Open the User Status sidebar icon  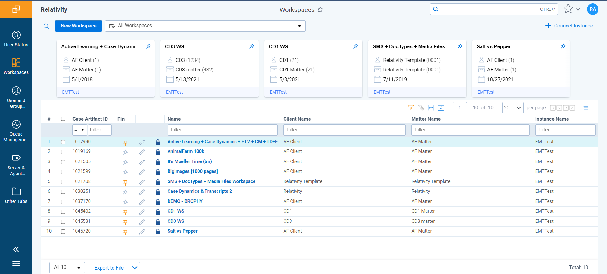pyautogui.click(x=16, y=39)
